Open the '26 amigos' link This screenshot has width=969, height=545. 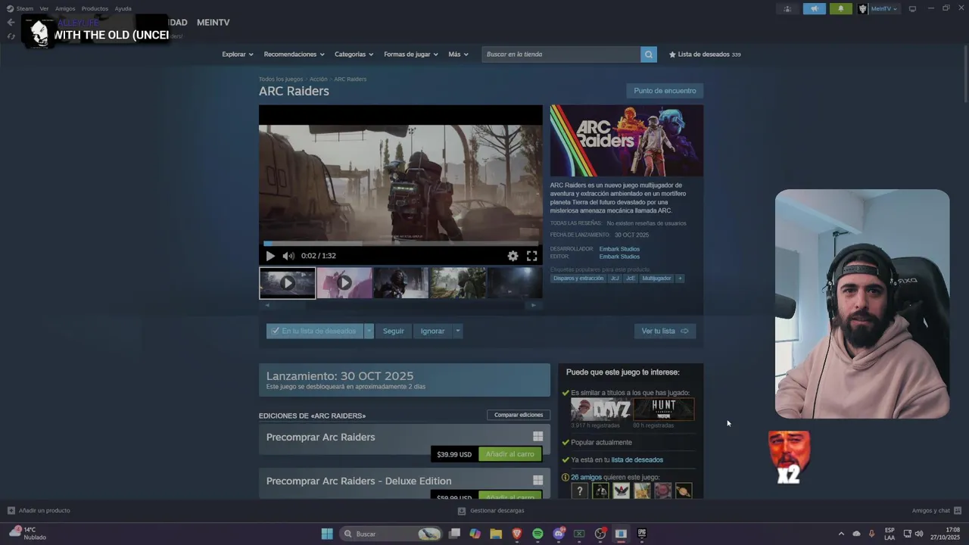pos(587,477)
